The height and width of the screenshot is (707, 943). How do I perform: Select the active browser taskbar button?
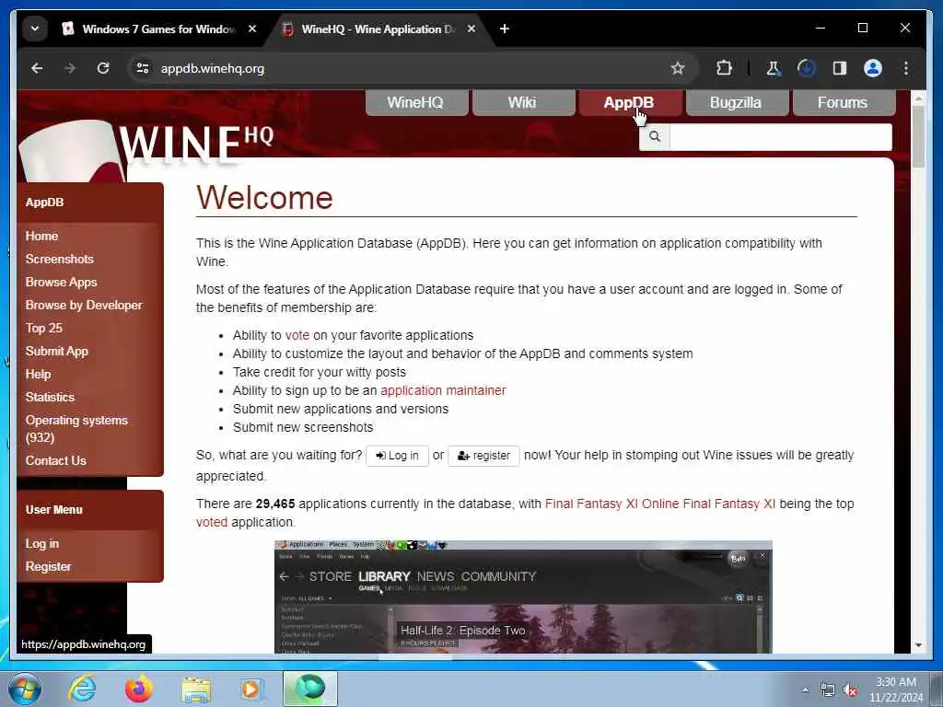310,689
